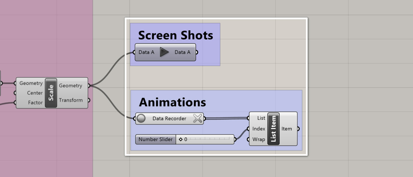Screen dimensions: 413x177
Task: Click the List Item Item output
Action: pyautogui.click(x=287, y=129)
